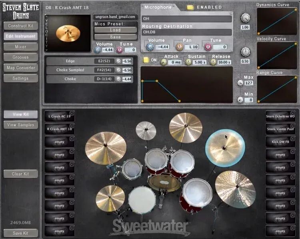Viewport: 300px width, 239px height.
Task: Click the instrument Tune knob
Action: (x=119, y=50)
